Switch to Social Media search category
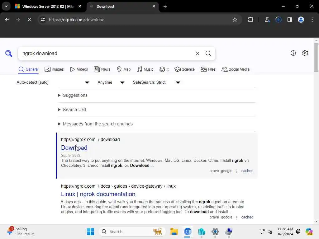The image size is (319, 239). [236, 69]
